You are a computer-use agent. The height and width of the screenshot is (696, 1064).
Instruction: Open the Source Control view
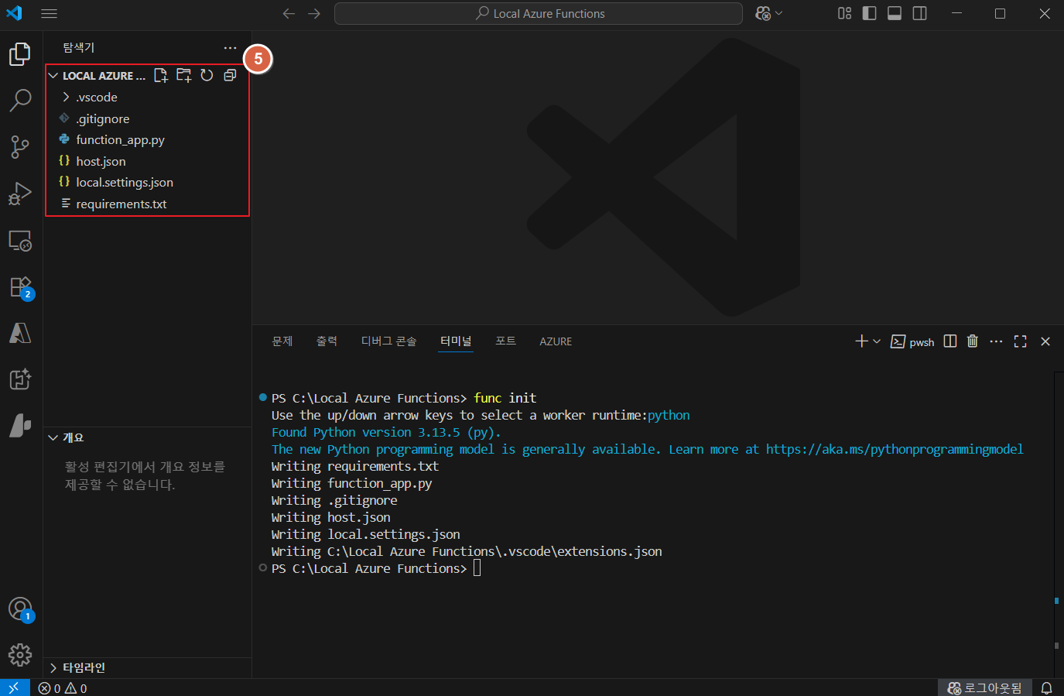point(20,147)
